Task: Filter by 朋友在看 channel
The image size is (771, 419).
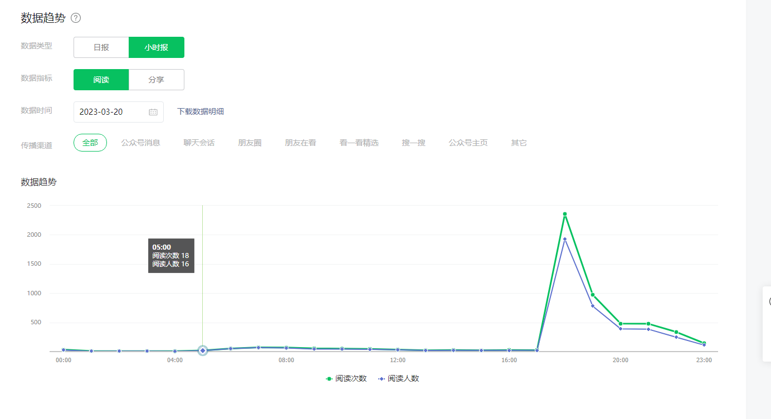Action: 301,143
